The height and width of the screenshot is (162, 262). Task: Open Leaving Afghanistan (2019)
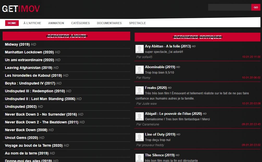coord(29,68)
